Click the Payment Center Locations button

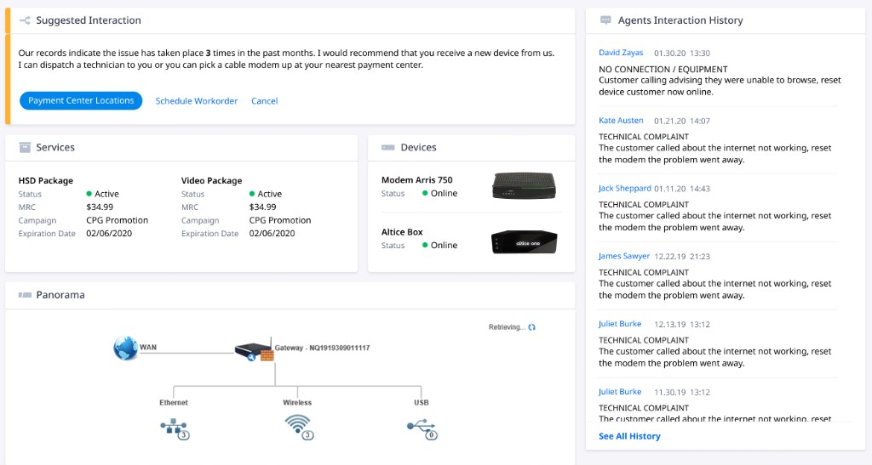click(81, 100)
